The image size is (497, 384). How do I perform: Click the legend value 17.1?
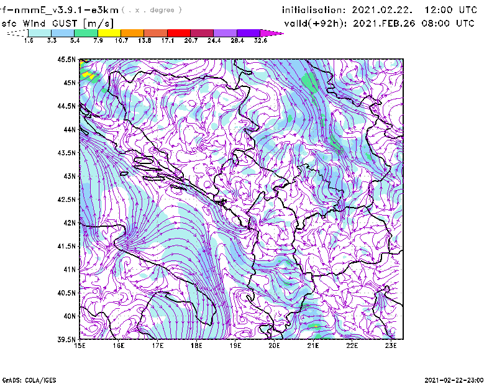(168, 40)
